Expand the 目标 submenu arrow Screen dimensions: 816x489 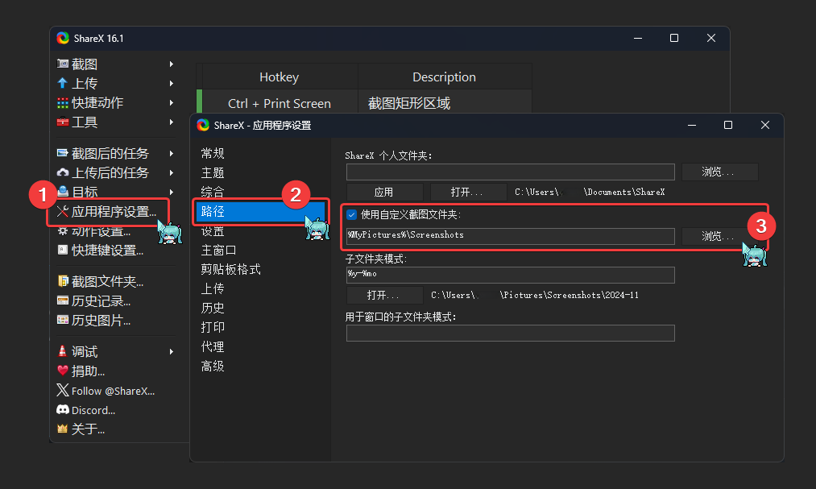click(x=172, y=192)
